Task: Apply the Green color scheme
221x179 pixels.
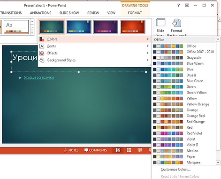Action: pyautogui.click(x=184, y=87)
